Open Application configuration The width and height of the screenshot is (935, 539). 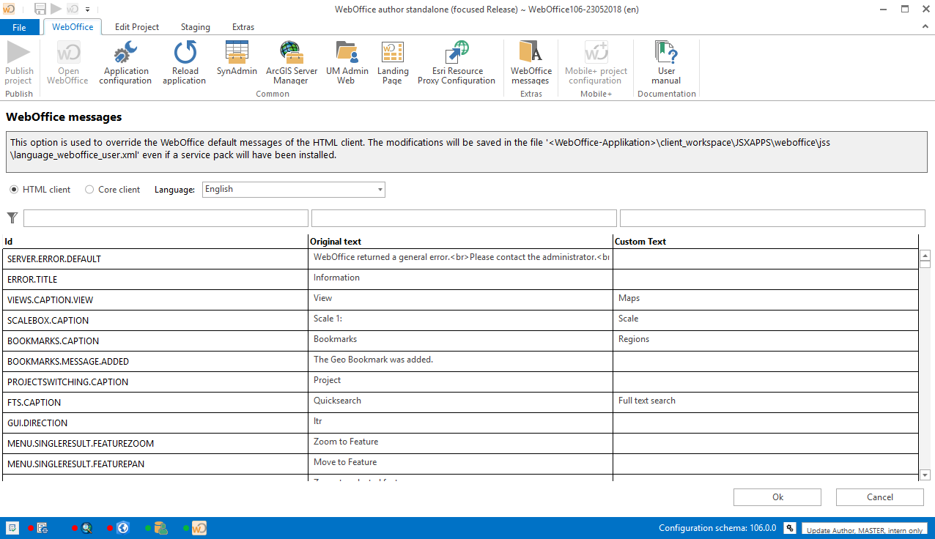[x=125, y=62]
